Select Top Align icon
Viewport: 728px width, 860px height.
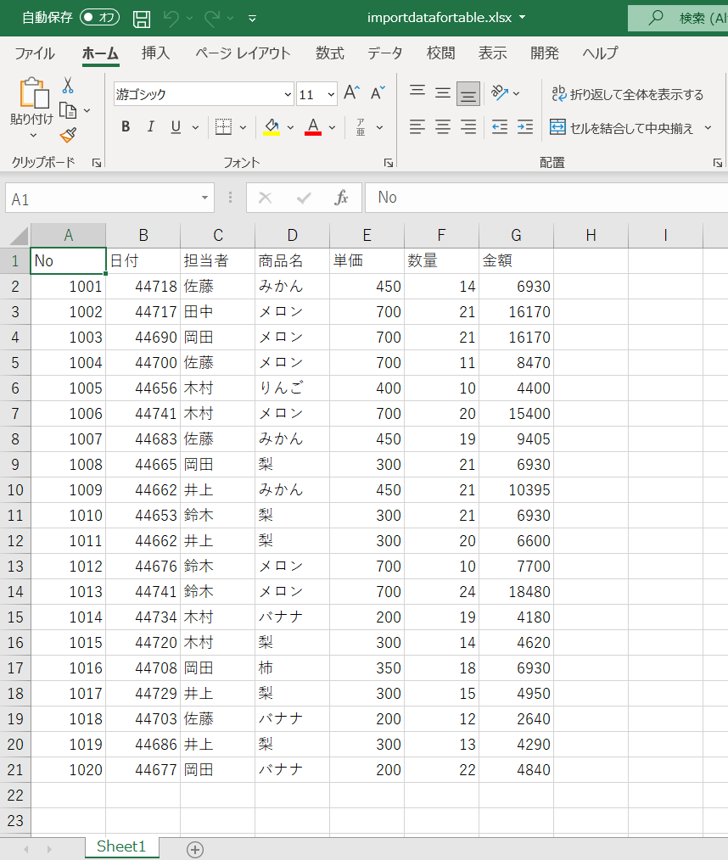click(417, 91)
